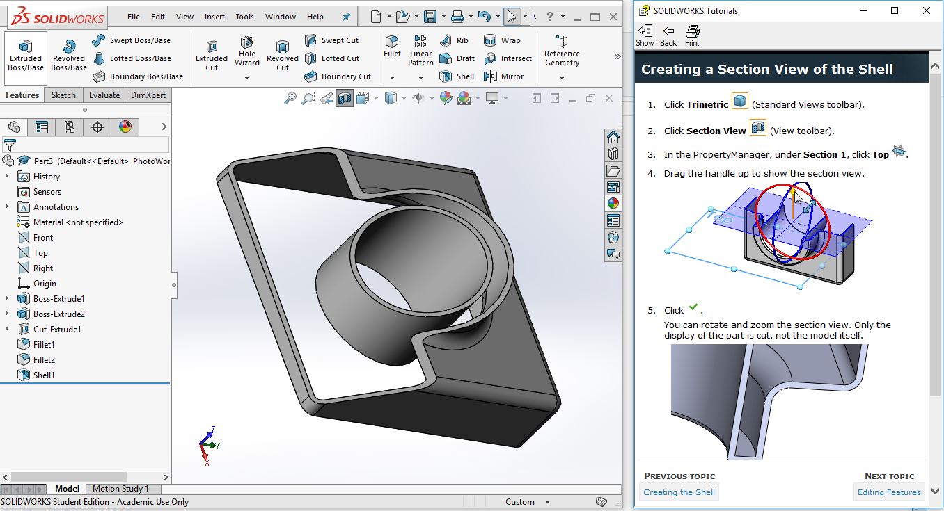The width and height of the screenshot is (944, 511).
Task: Expand the History folder in tree
Action: pos(7,177)
